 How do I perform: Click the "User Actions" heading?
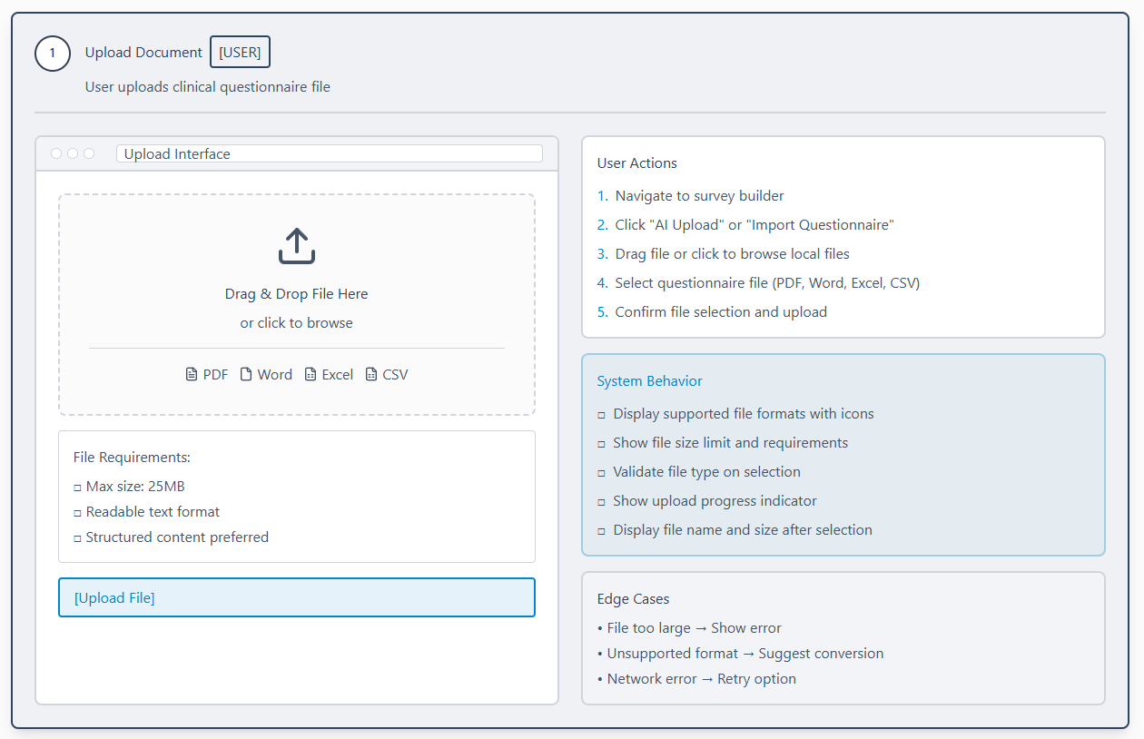(x=637, y=163)
